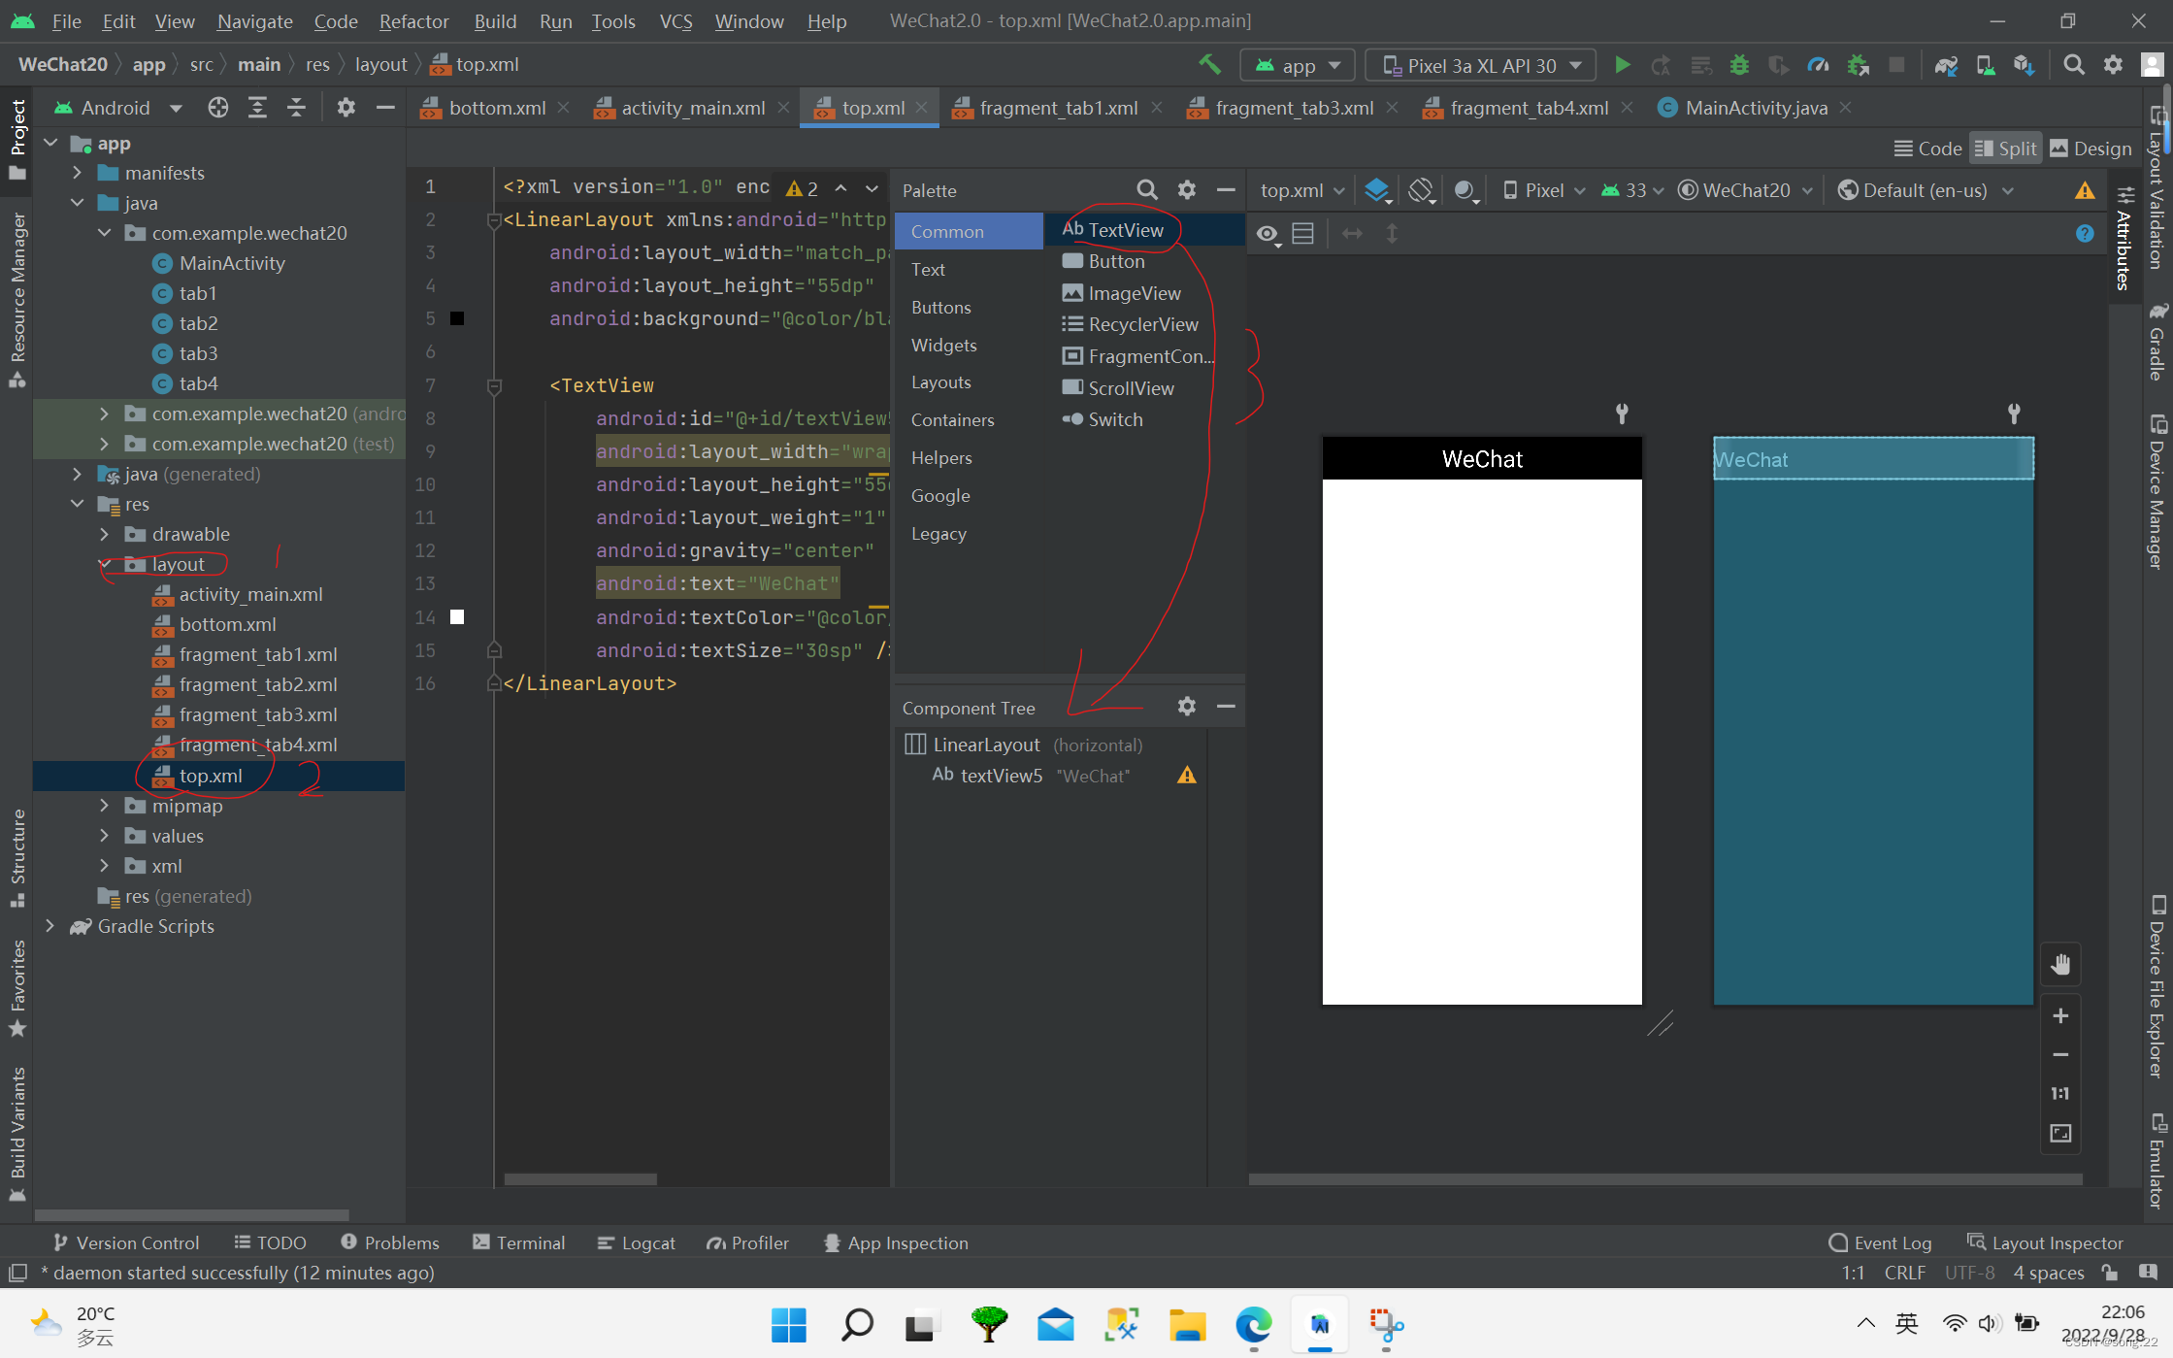Open the Build menu
This screenshot has width=2173, height=1358.
coord(495,20)
